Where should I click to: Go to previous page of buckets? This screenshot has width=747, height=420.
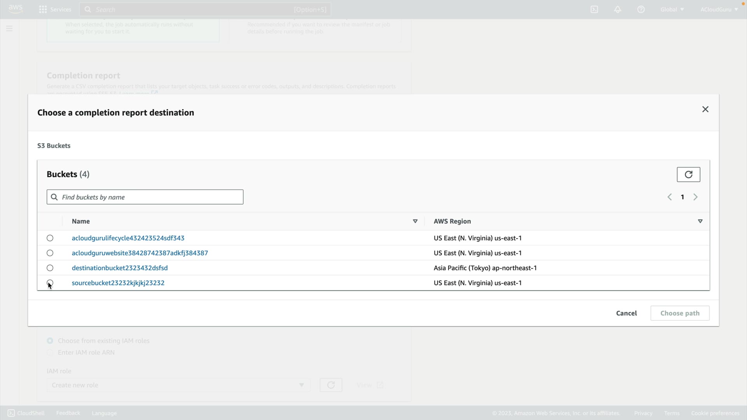[x=670, y=197]
